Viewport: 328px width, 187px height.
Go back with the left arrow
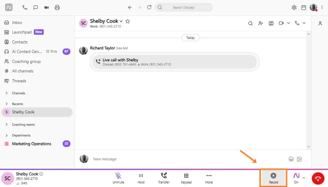click(x=130, y=8)
